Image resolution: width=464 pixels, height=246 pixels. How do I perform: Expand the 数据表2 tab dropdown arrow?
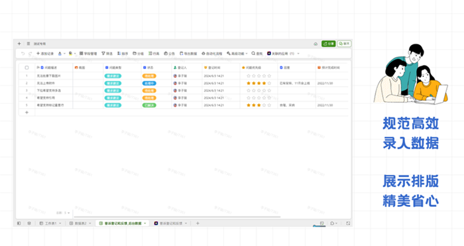90,223
